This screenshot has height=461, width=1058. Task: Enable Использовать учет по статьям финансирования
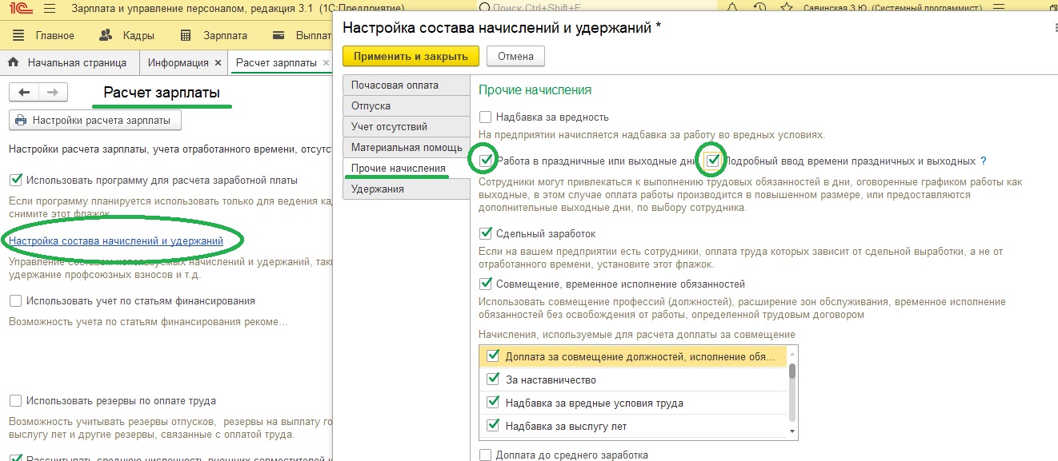(16, 301)
